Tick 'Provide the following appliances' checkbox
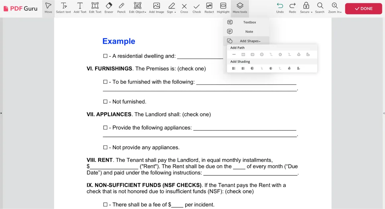385x209 pixels. point(105,128)
